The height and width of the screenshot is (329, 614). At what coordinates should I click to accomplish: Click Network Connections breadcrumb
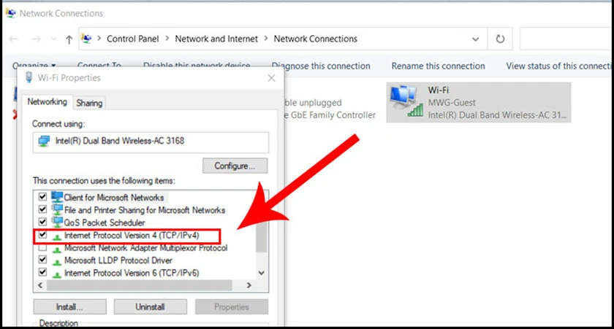[x=315, y=39]
